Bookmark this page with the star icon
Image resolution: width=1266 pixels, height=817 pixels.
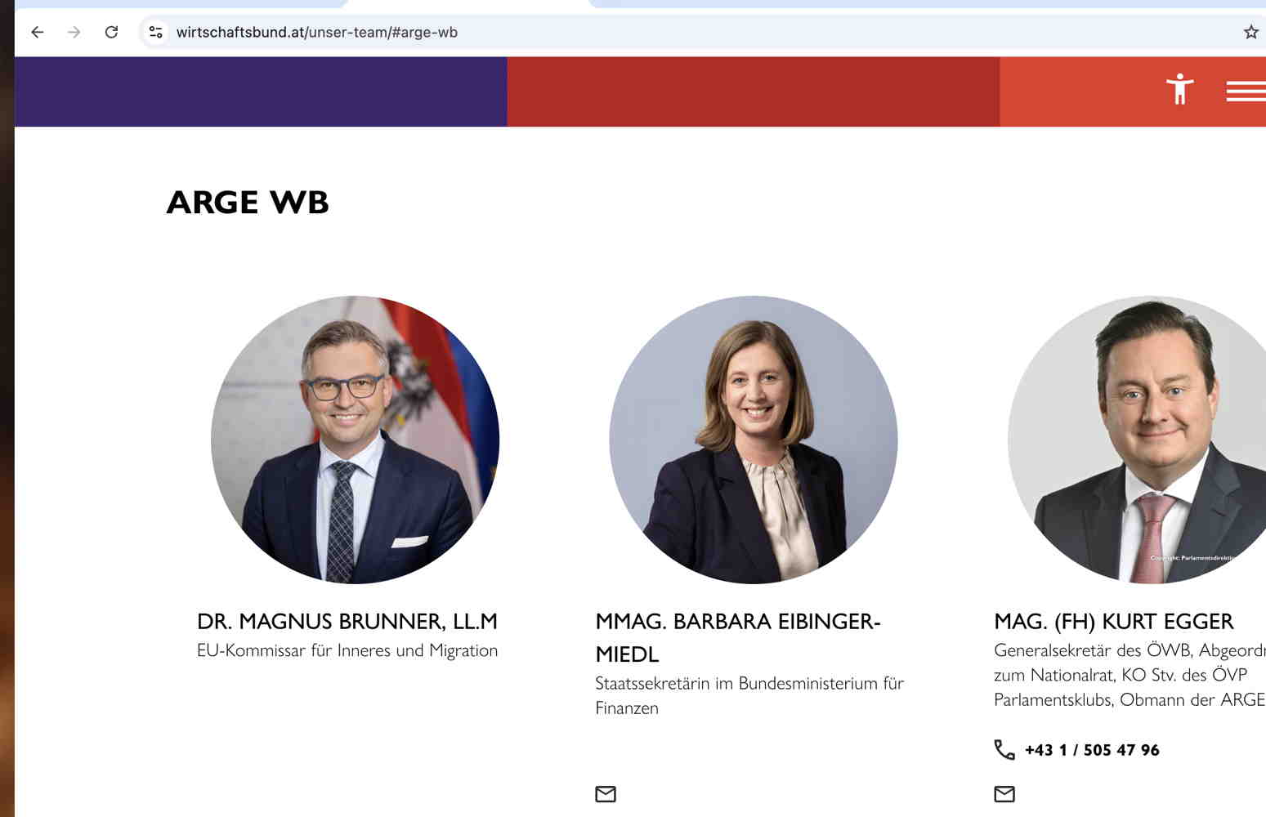point(1250,33)
